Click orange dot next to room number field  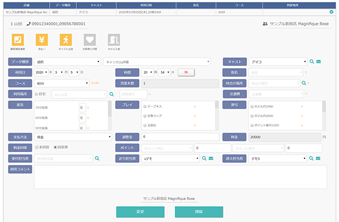(x=150, y=94)
